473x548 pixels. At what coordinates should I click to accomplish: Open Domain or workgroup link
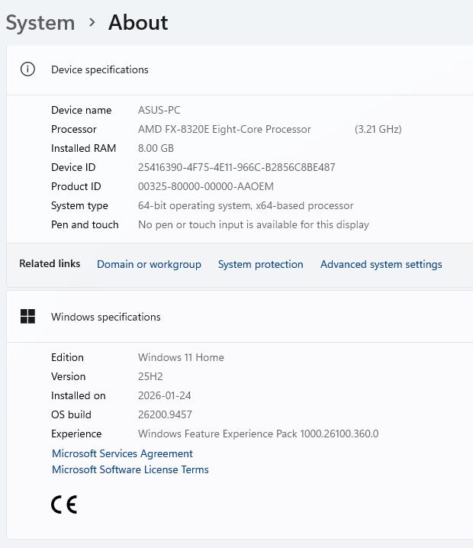(x=149, y=264)
